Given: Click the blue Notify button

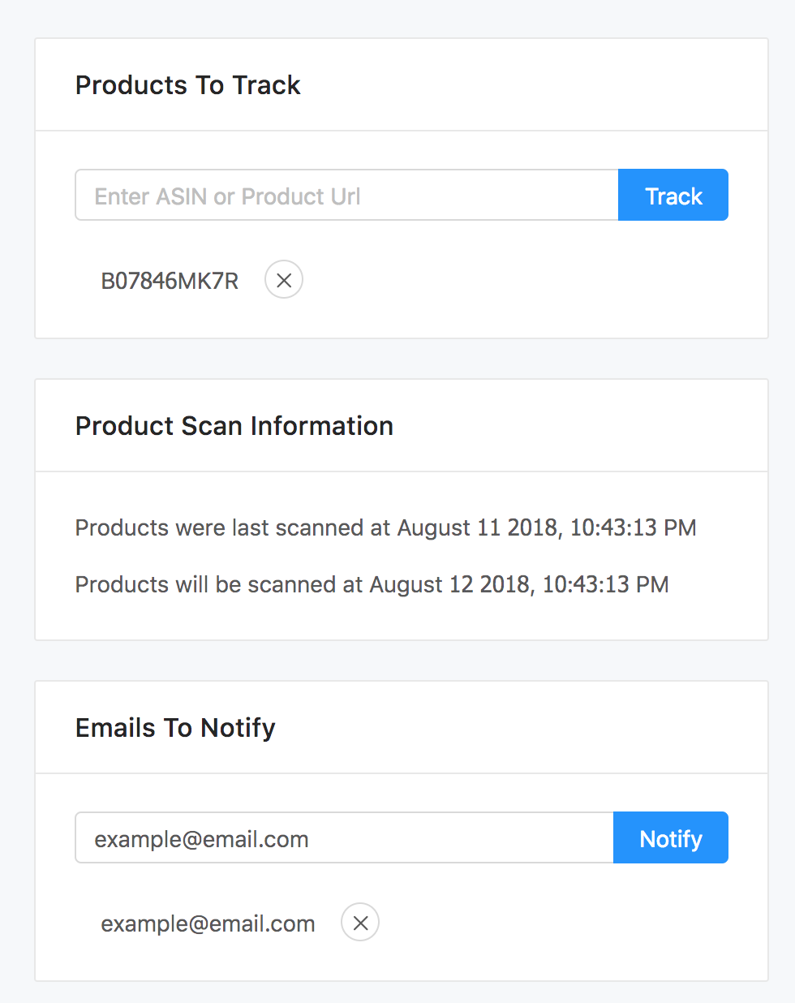Looking at the screenshot, I should coord(671,837).
